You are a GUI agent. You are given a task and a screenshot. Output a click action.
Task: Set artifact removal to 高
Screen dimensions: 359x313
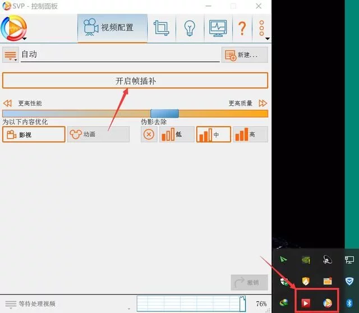[x=251, y=135]
